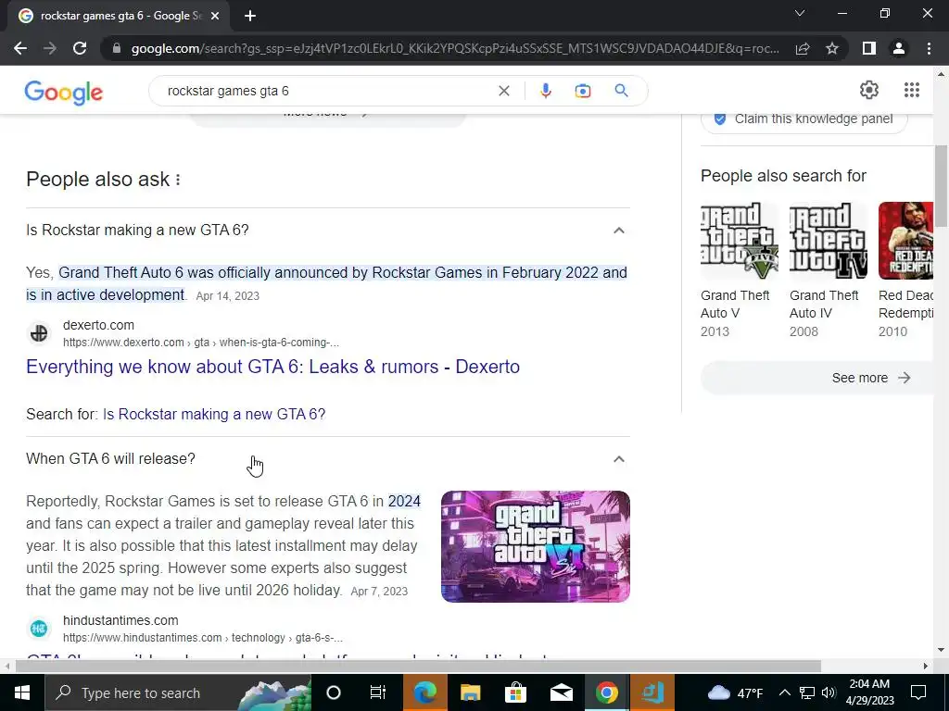
Task: Open Task View on taskbar
Action: coord(378,692)
